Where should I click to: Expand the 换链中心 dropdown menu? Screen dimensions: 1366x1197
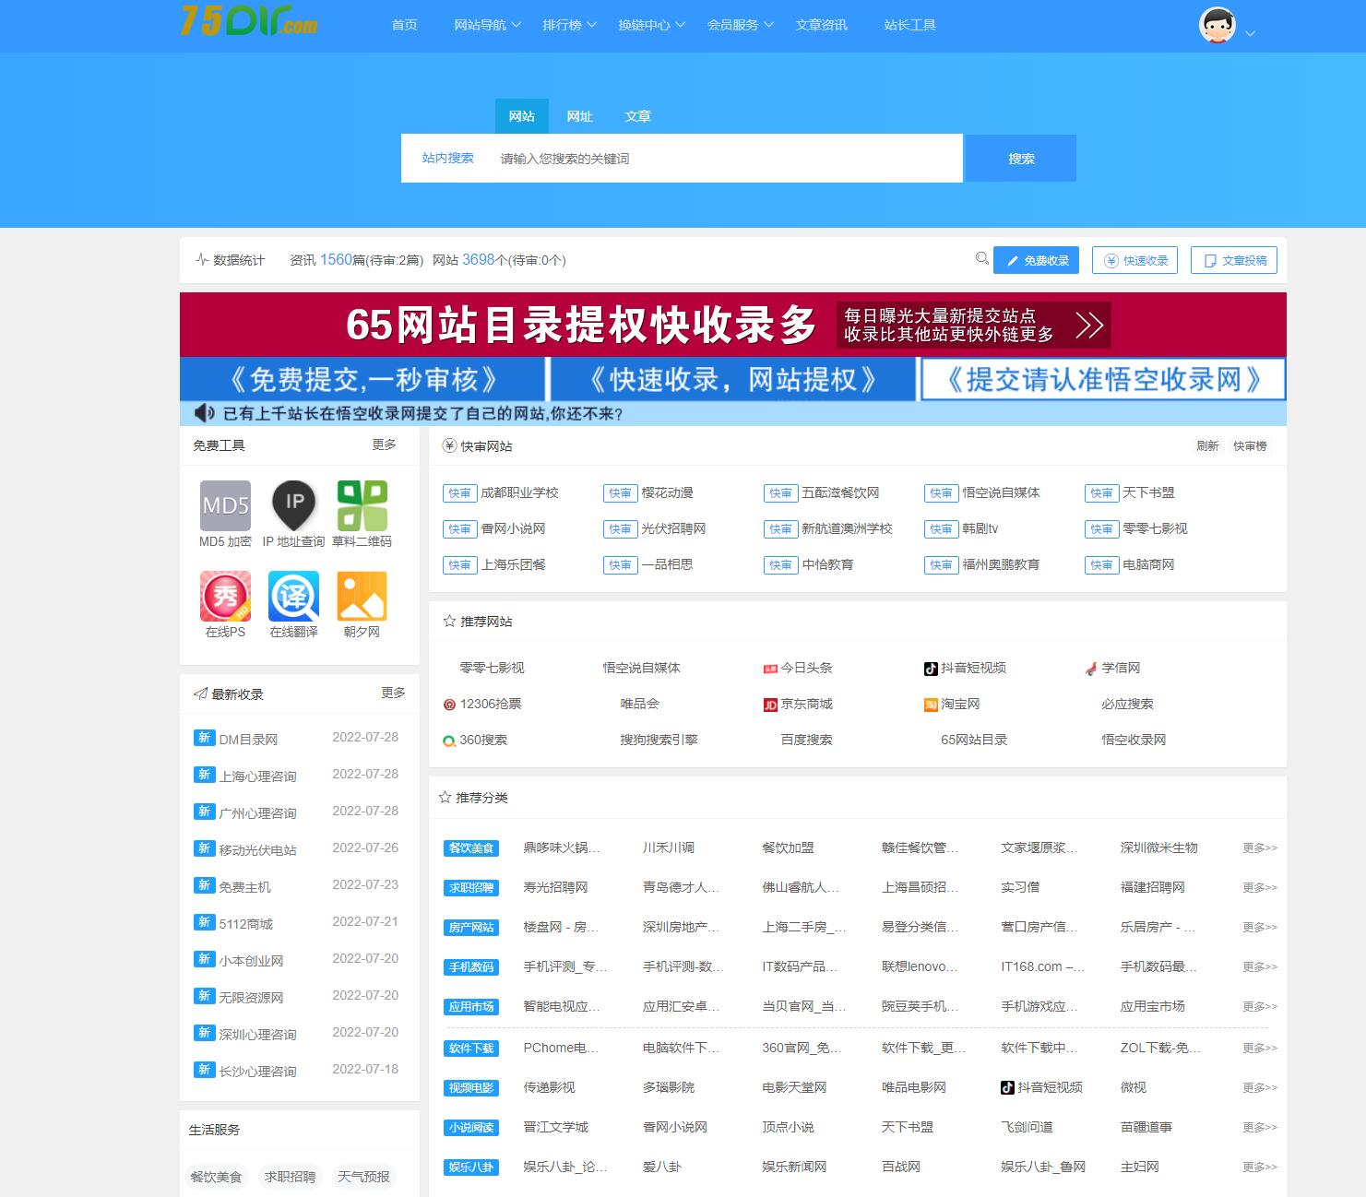click(x=651, y=25)
